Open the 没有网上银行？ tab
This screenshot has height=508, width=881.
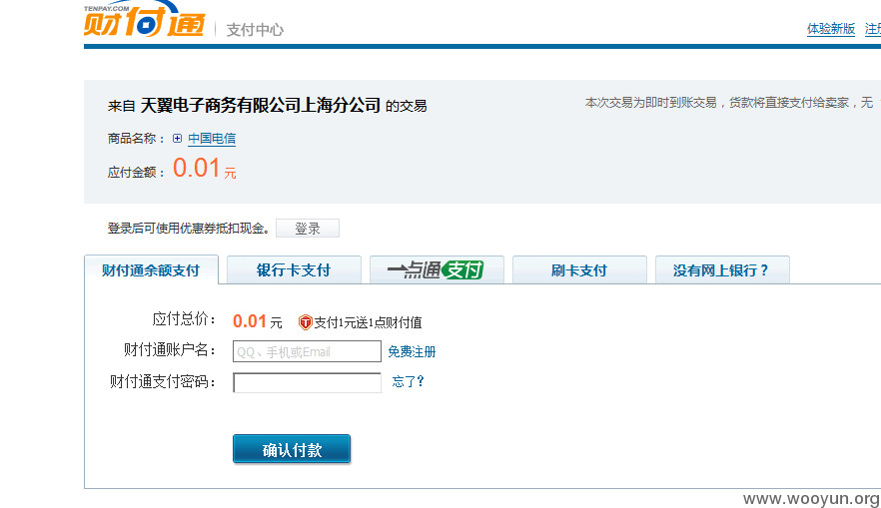722,270
